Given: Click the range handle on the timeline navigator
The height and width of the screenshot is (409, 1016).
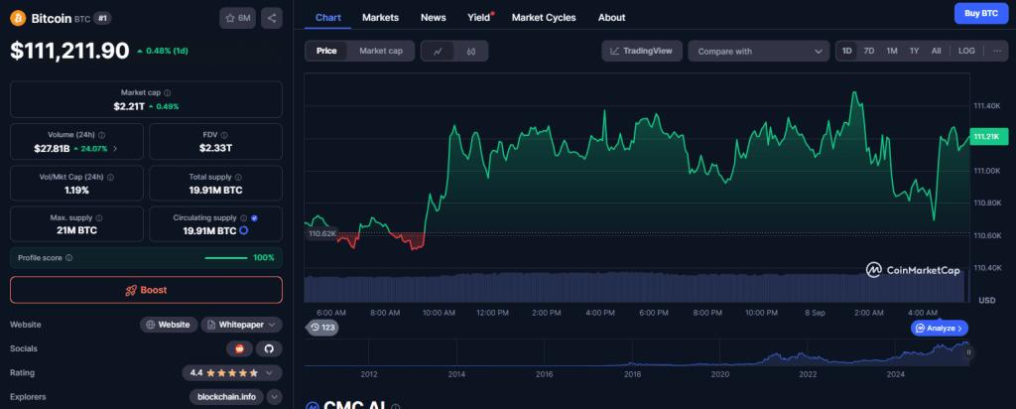Looking at the screenshot, I should [967, 351].
